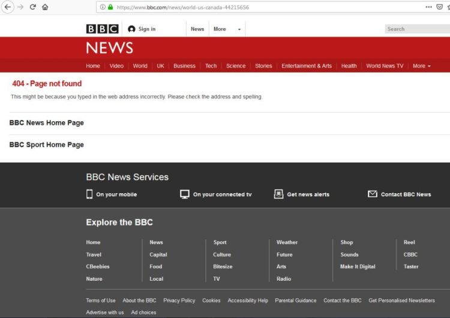Open News in the top BBC bar
Image resolution: width=450 pixels, height=318 pixels.
197,29
